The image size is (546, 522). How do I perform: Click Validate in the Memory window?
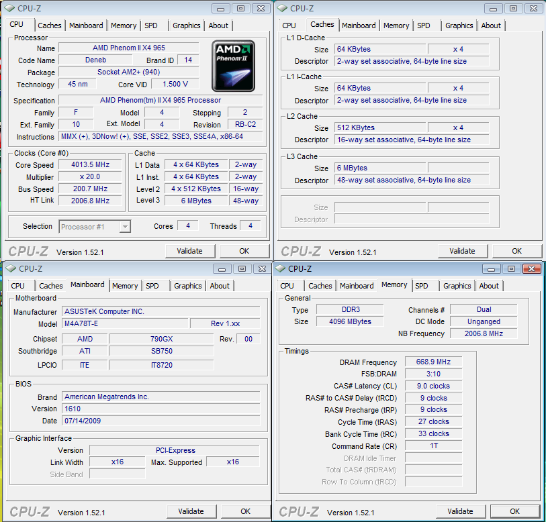460,511
